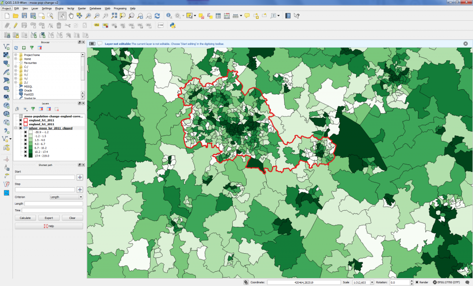The height and width of the screenshot is (286, 473).
Task: Click the Map Tips speech bubble icon
Action: coord(247,16)
